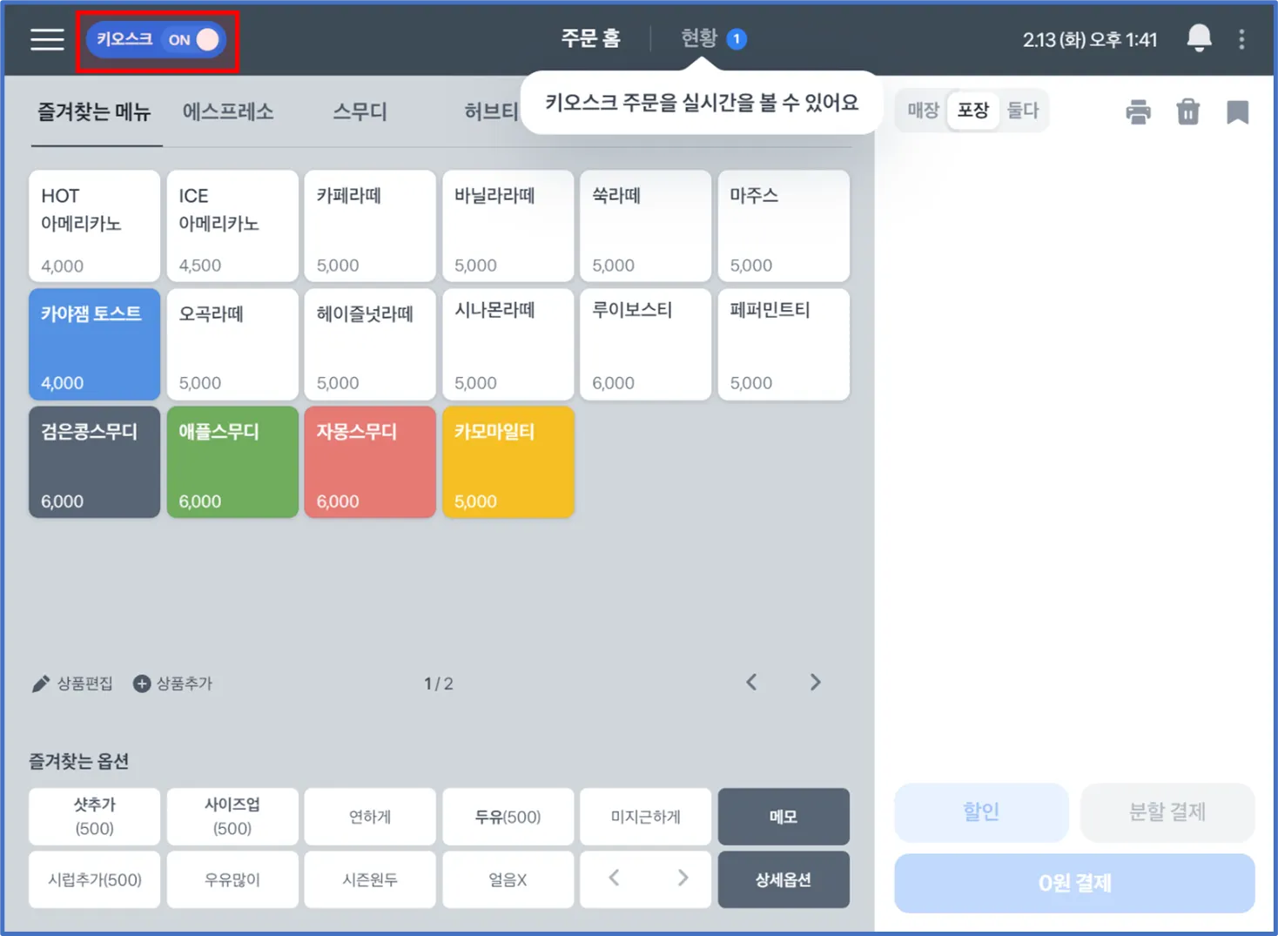Select the 둘다 order type option

point(1023,111)
